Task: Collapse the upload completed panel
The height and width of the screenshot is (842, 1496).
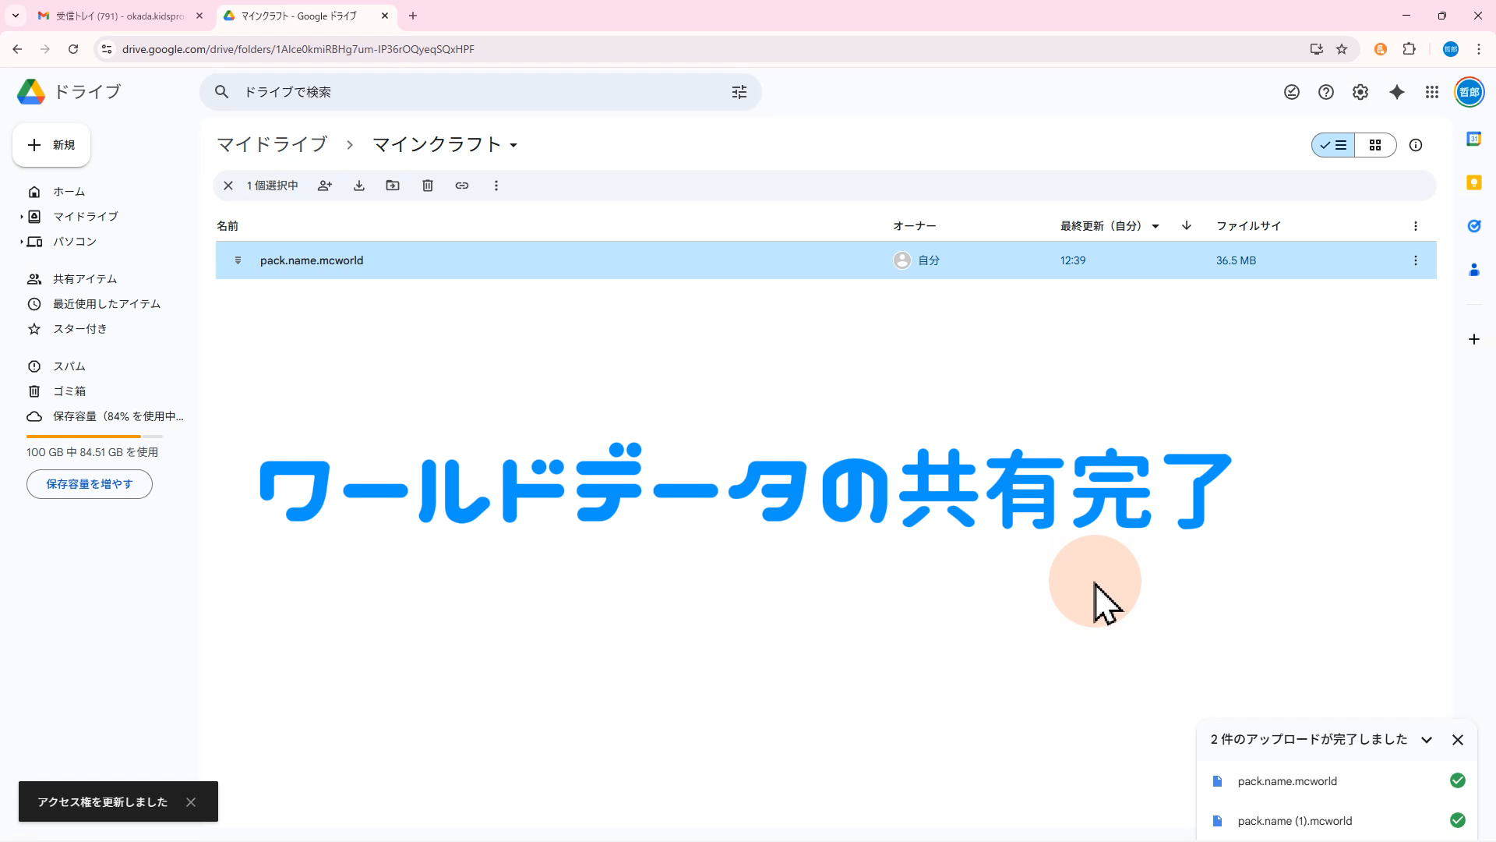Action: click(1427, 740)
